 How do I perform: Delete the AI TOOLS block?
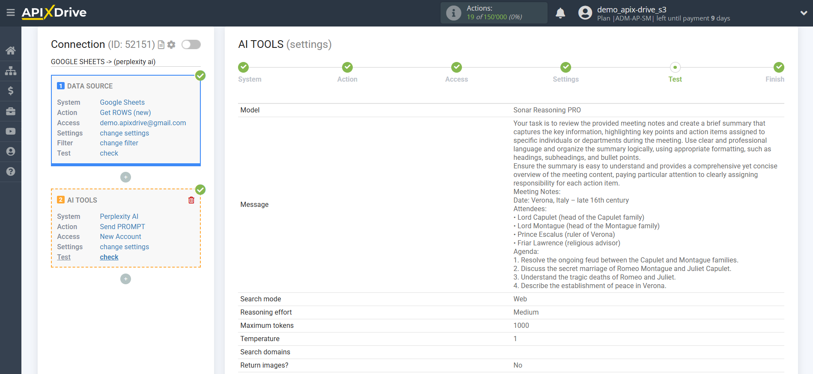(191, 200)
